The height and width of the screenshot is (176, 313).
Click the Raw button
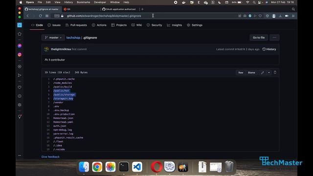pos(241,73)
